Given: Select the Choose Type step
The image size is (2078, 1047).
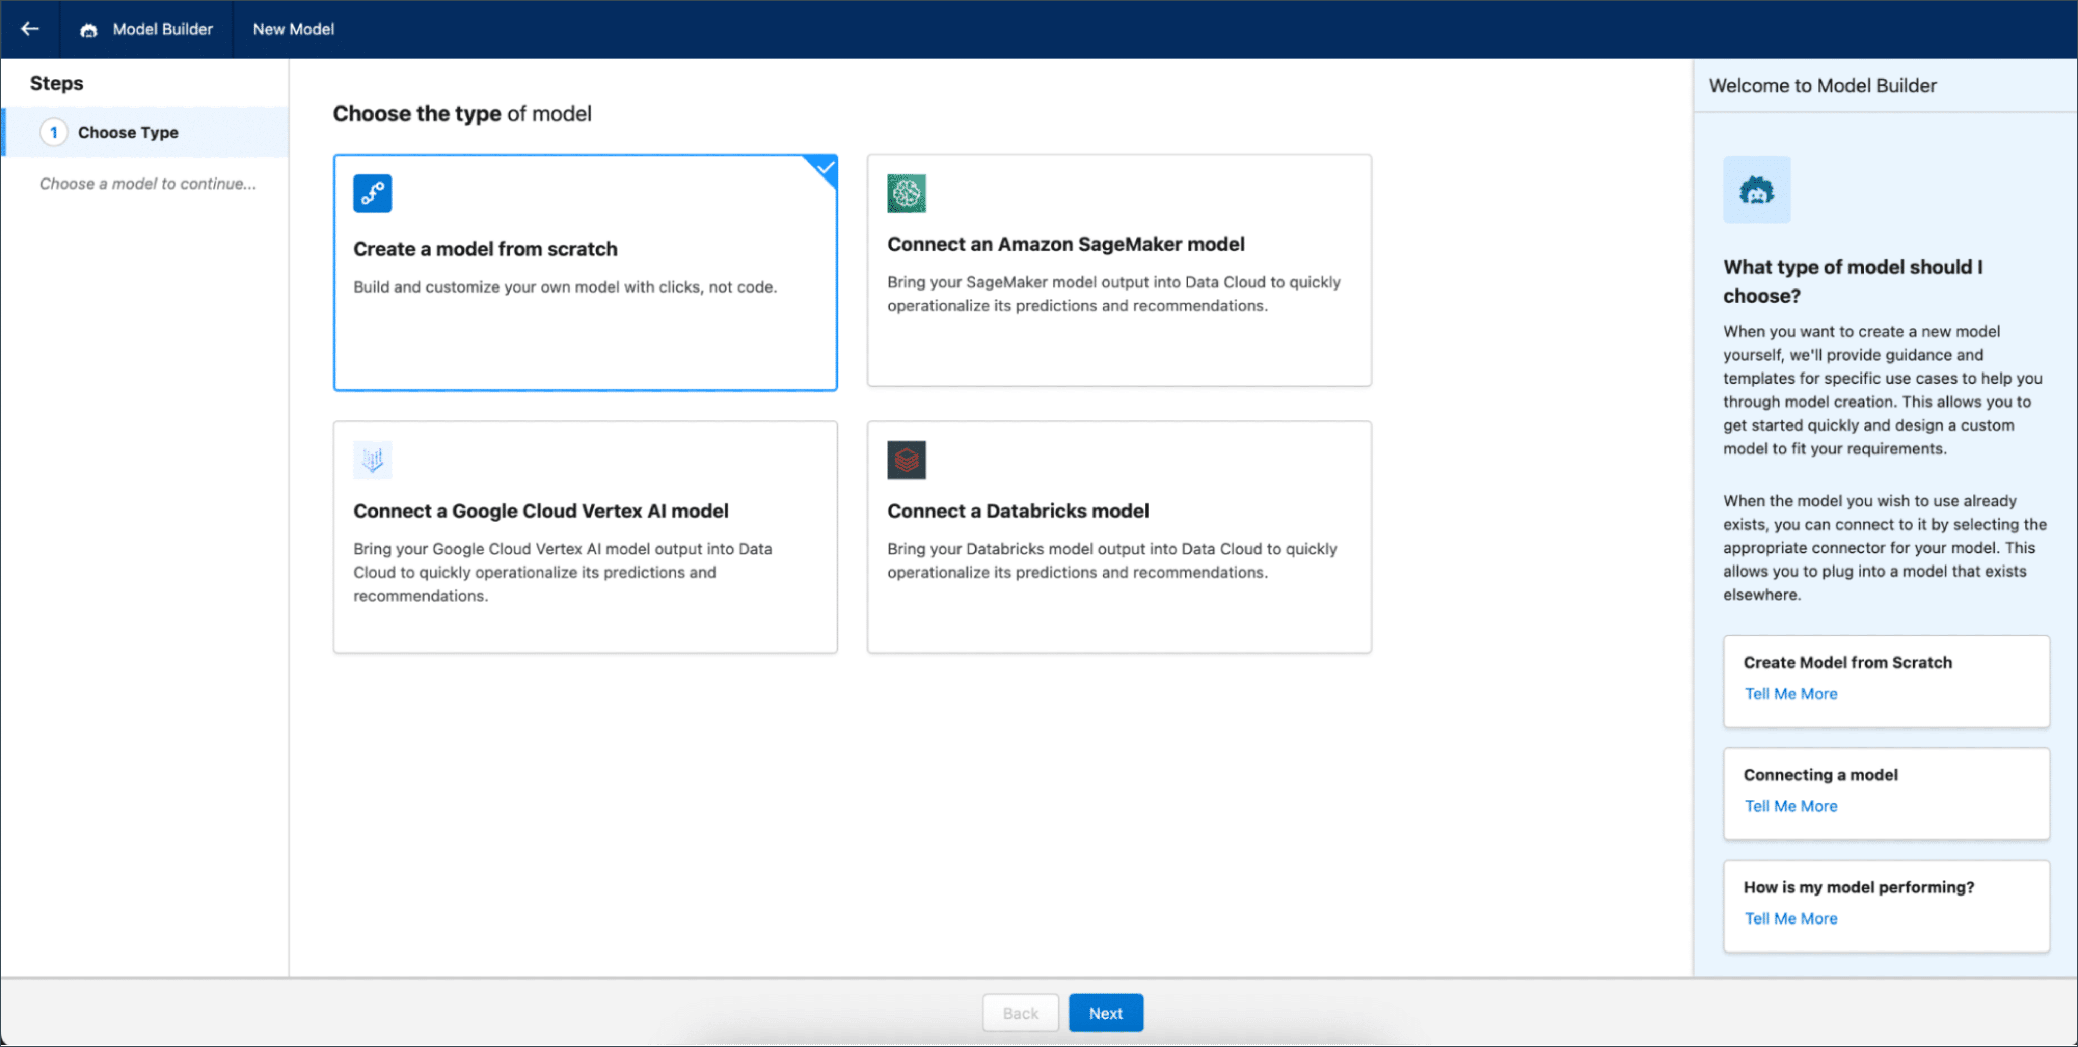Looking at the screenshot, I should point(145,132).
